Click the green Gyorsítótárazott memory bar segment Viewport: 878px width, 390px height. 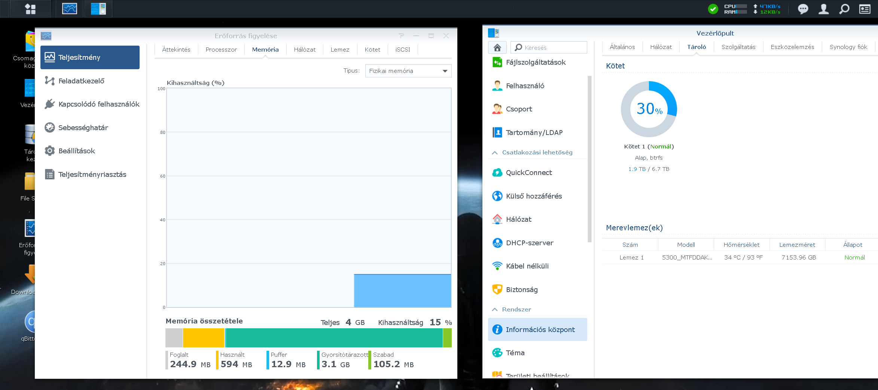click(334, 338)
